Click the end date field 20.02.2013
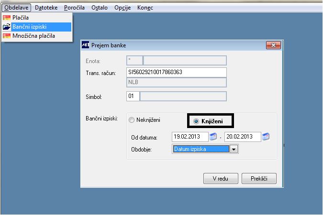 coord(243,137)
